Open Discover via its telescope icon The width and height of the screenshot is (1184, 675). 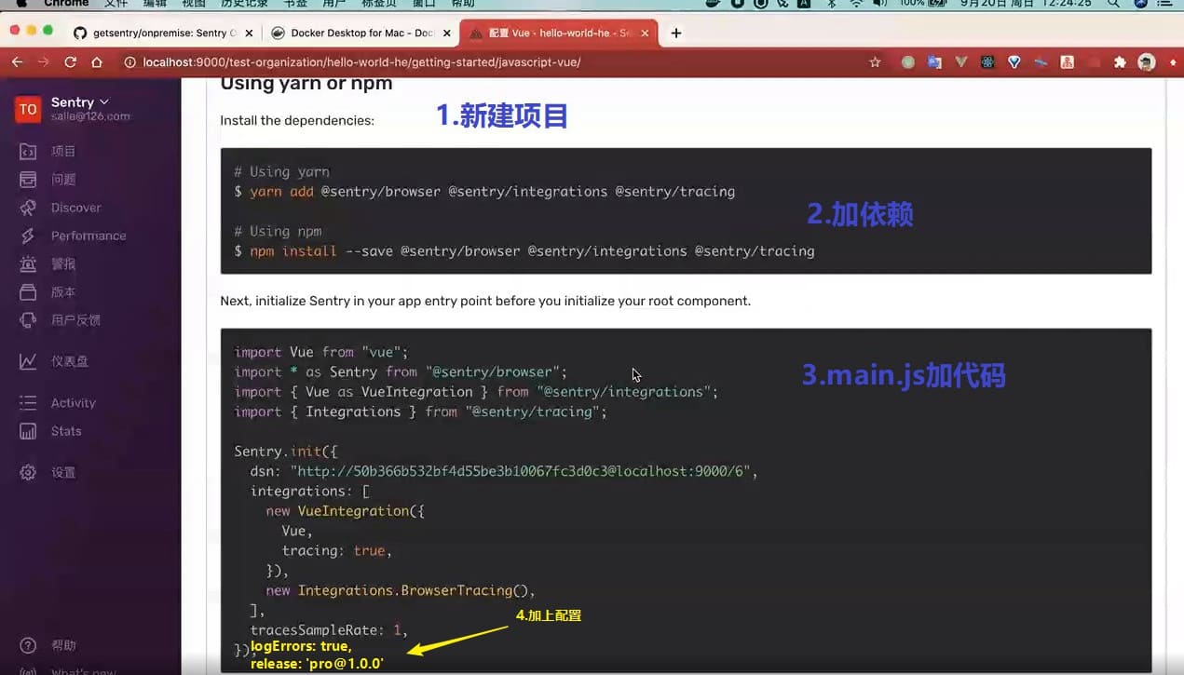click(28, 208)
